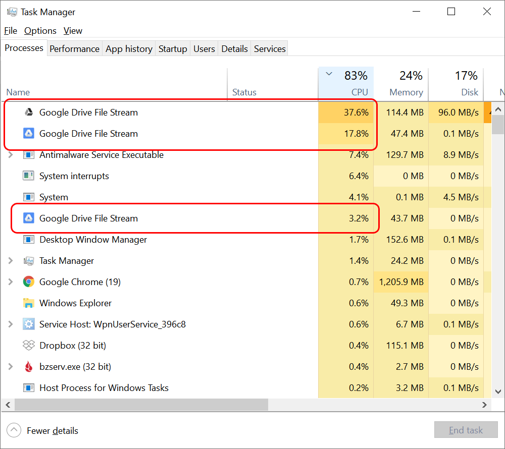Select the Desktop Window Manager process name
Viewport: 505px width, 449px height.
(x=93, y=240)
